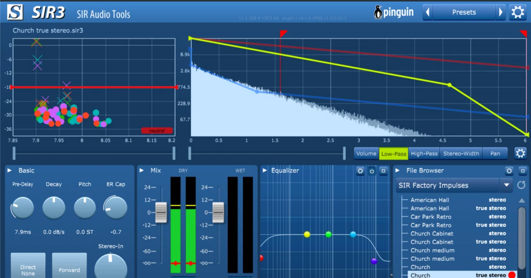
Task: Click the 7.9ms Pre-Delay value
Action: point(22,232)
